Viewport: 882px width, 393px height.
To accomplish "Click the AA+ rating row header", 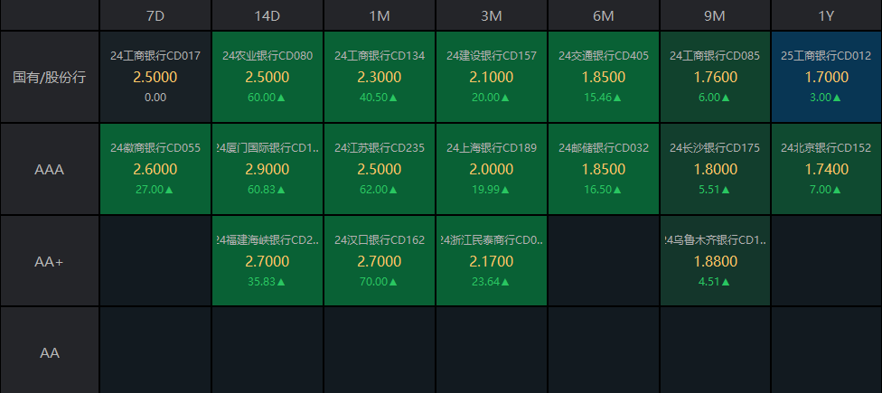I will 50,261.
